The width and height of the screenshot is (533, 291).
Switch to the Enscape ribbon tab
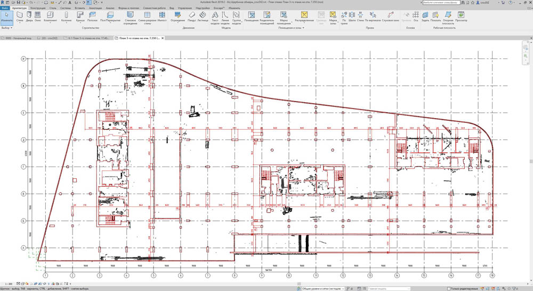(x=219, y=8)
